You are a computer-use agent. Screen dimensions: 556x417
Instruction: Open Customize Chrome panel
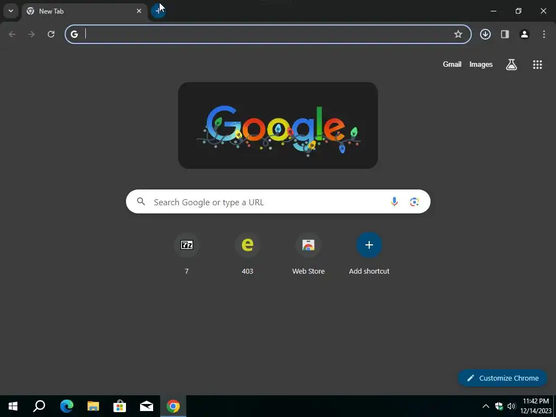pyautogui.click(x=503, y=378)
